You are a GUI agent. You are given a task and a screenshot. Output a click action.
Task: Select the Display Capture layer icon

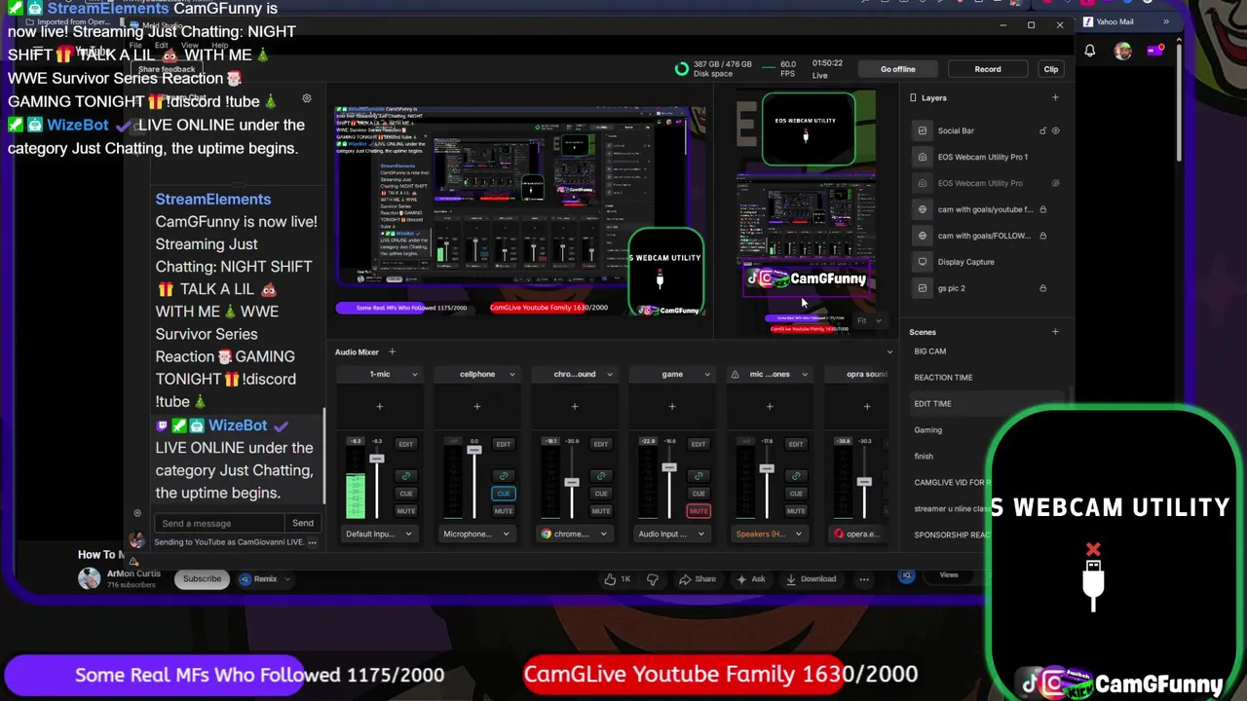pos(923,262)
